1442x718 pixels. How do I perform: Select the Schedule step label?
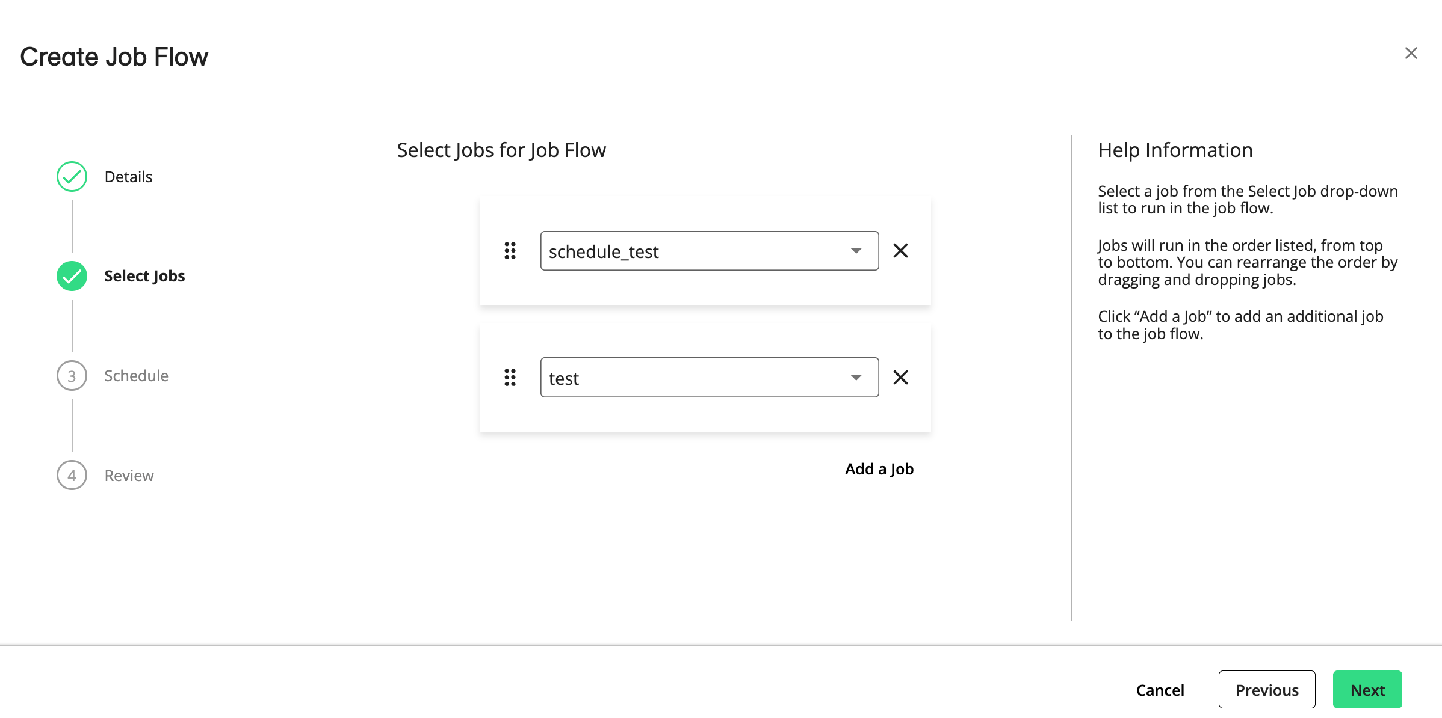136,375
